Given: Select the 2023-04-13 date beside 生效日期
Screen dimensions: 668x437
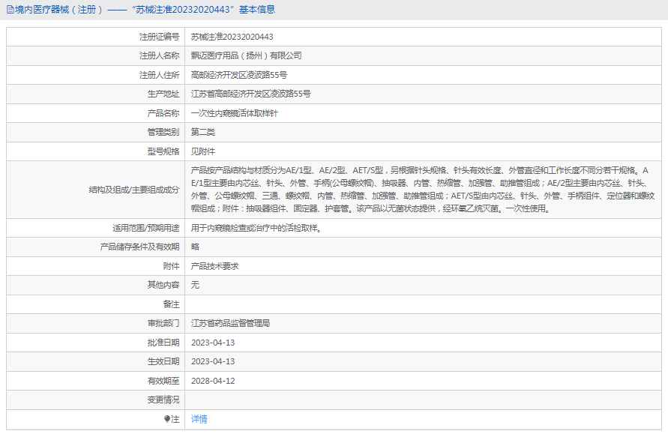Looking at the screenshot, I should (213, 361).
